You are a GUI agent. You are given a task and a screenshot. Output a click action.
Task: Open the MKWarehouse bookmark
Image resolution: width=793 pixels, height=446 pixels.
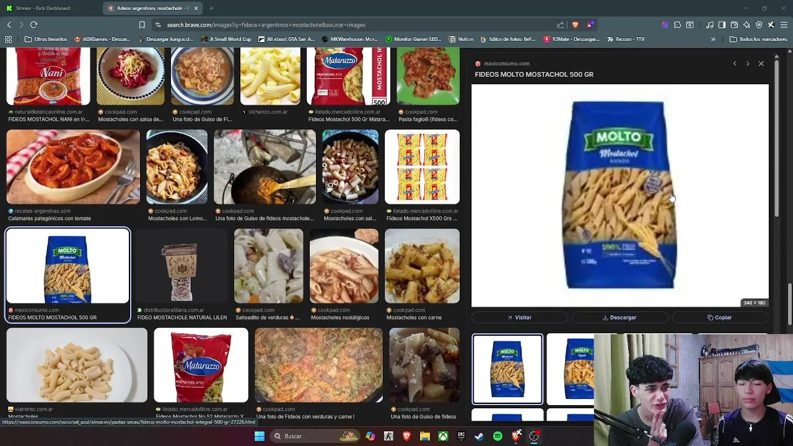(350, 39)
